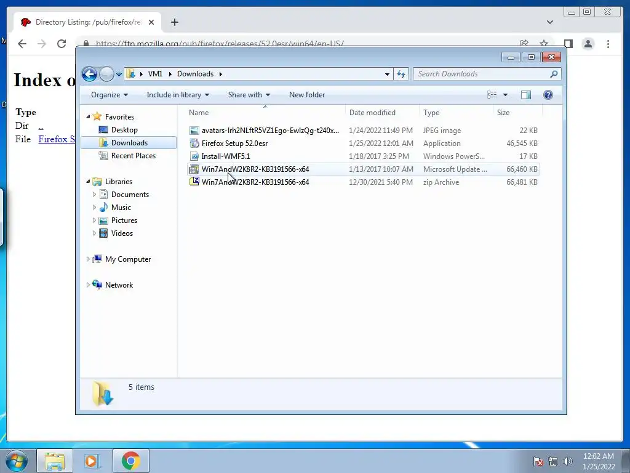This screenshot has width=630, height=473.
Task: Open Chrome three-dot menu
Action: coord(608,44)
